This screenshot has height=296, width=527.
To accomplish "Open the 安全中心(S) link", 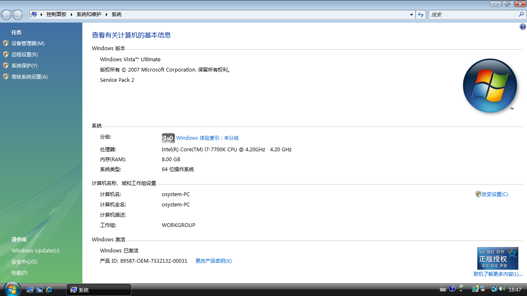I will 24,261.
